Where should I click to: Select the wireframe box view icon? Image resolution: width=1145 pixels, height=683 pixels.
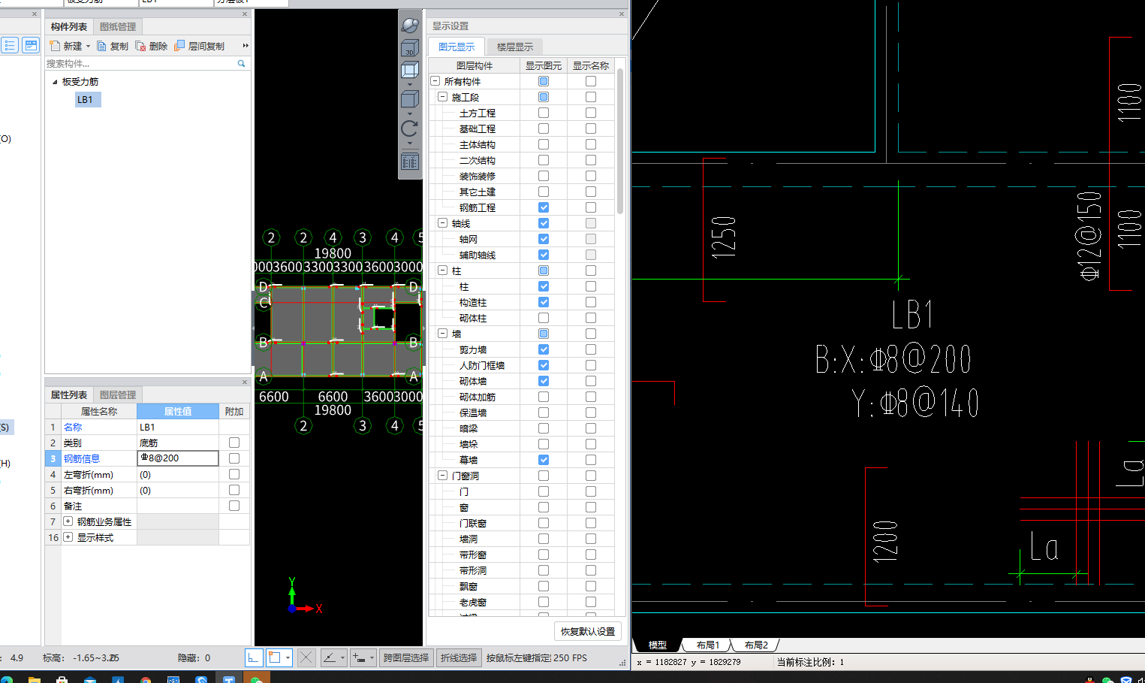[x=410, y=71]
